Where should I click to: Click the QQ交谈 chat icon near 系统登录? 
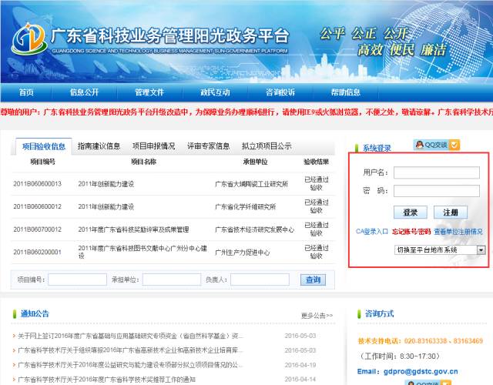[437, 145]
